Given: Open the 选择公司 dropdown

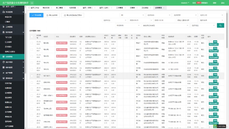Looking at the screenshot, I should click(211, 15).
